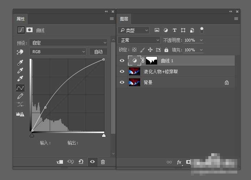Toggle visibility of 背景 layer
The width and height of the screenshot is (251, 180).
tap(122, 82)
